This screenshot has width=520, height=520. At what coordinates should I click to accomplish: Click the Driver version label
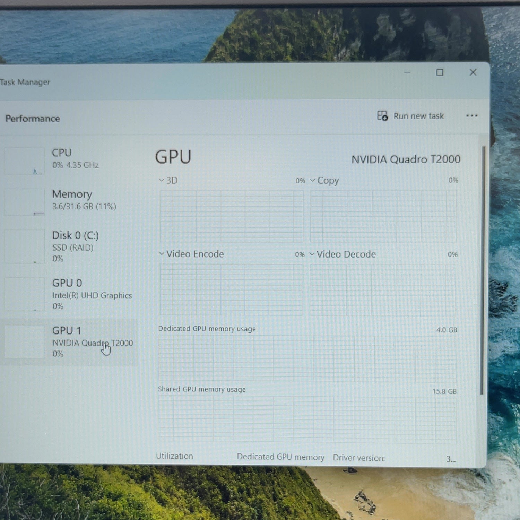pyautogui.click(x=359, y=458)
